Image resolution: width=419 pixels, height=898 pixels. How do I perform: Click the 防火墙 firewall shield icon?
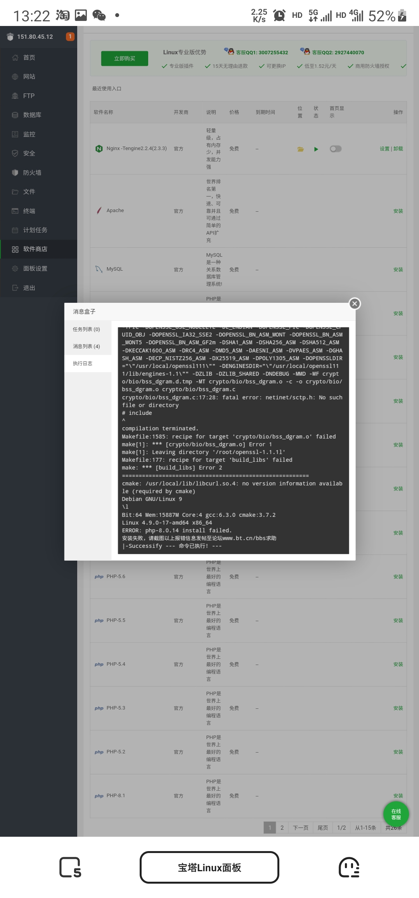15,173
